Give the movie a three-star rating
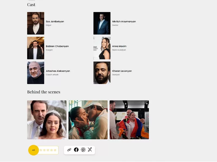 tap(48, 150)
